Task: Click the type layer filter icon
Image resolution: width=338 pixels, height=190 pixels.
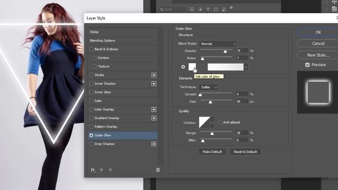Action: [208, 9]
